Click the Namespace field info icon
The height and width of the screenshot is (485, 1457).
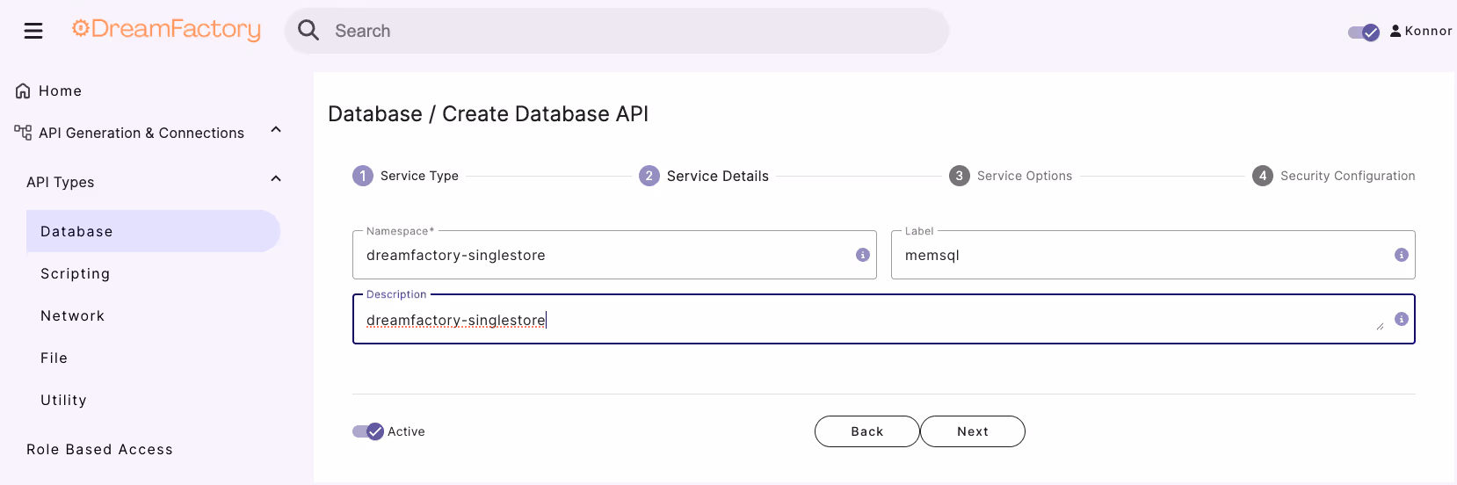click(863, 255)
